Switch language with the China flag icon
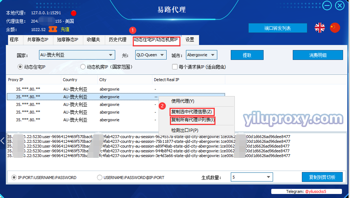Viewport: 350px width, 198px height. click(x=335, y=28)
